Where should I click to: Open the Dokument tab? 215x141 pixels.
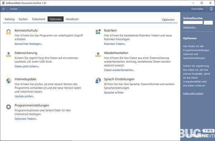[x=39, y=19]
